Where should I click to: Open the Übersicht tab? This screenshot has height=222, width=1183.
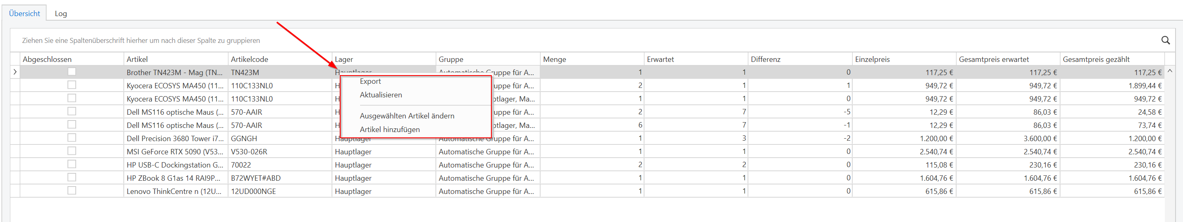[24, 13]
